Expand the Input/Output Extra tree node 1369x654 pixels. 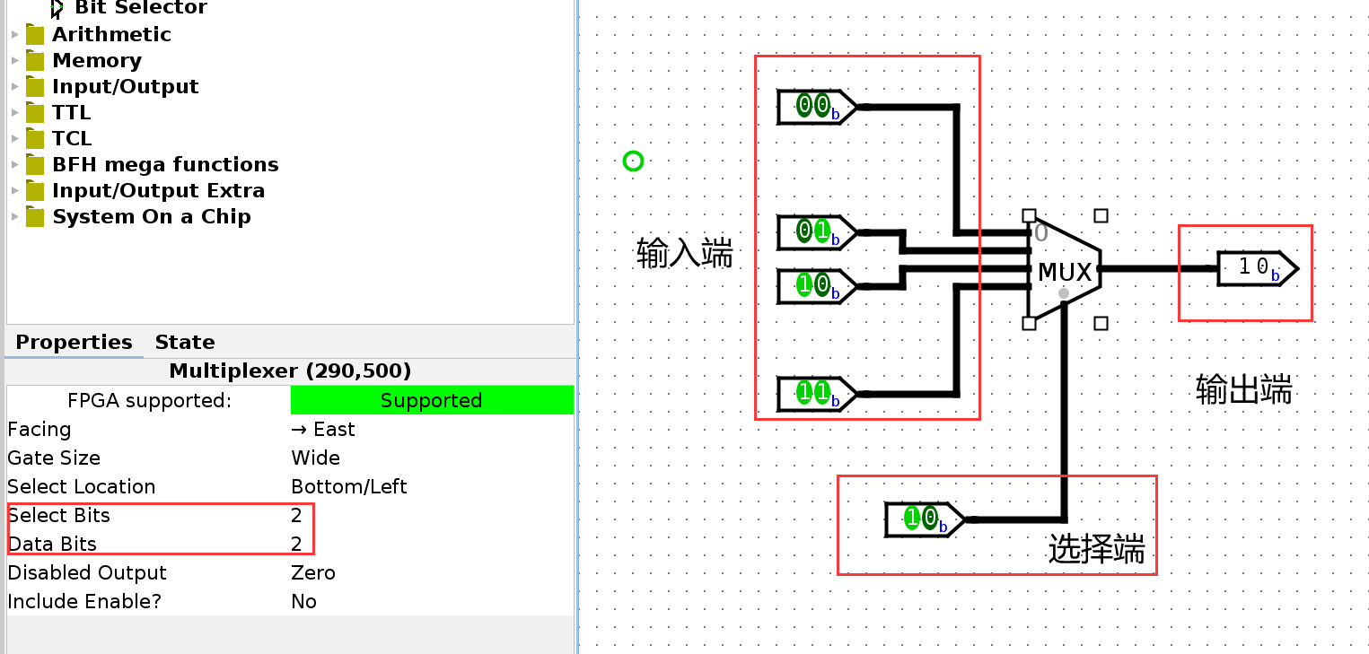pos(14,191)
